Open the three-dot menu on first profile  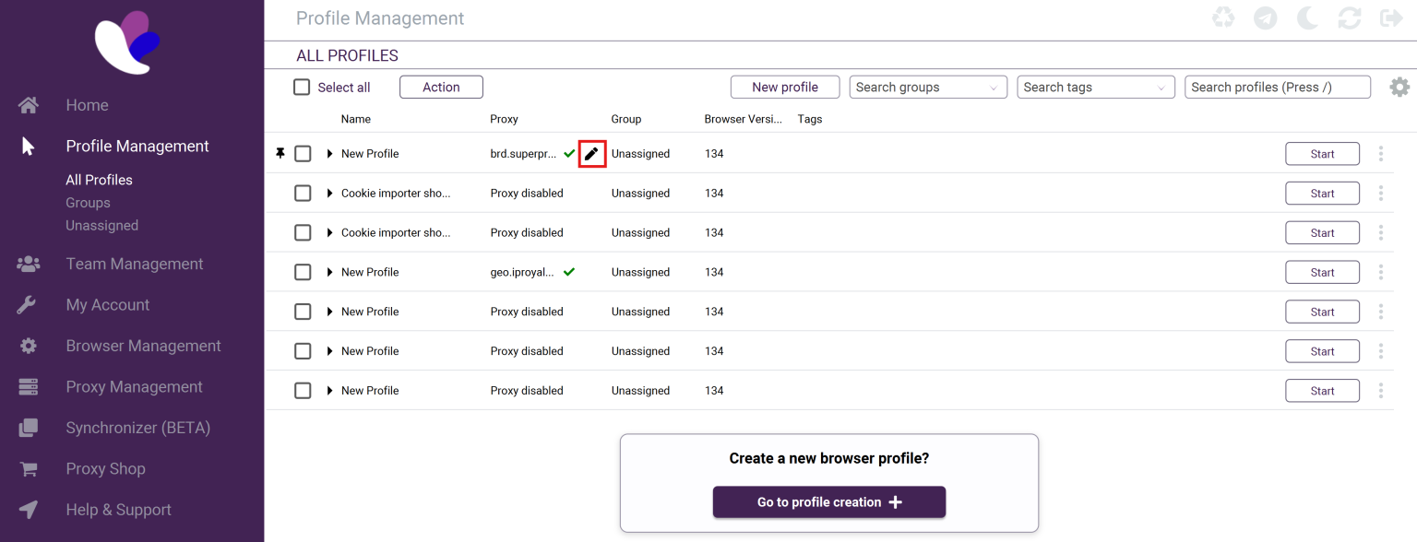pos(1381,153)
